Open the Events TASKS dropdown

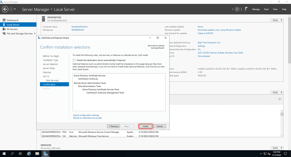(x=277, y=92)
